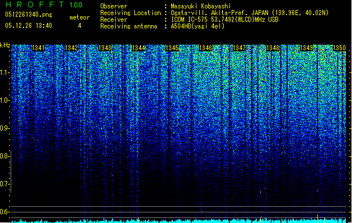Click the 1.0 frequency axis label
Image resolution: width=352 pixels, height=223 pixels.
[x=4, y=100]
